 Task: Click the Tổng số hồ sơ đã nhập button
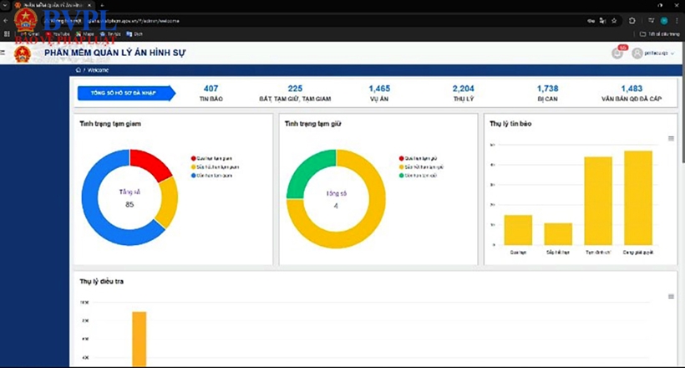click(x=125, y=93)
